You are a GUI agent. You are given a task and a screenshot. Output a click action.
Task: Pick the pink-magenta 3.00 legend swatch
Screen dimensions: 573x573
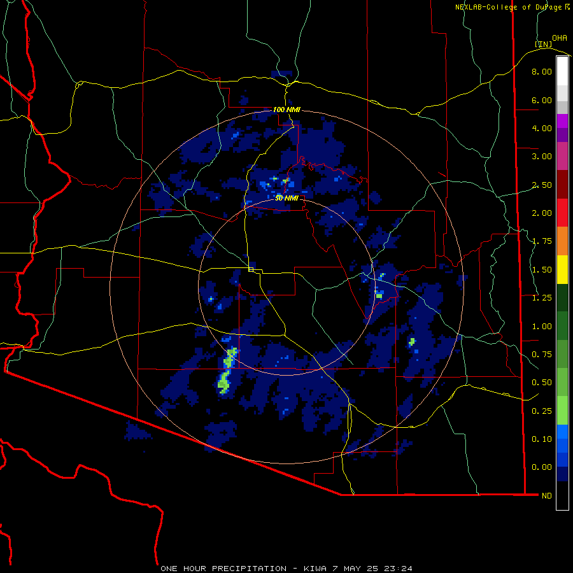pyautogui.click(x=562, y=156)
